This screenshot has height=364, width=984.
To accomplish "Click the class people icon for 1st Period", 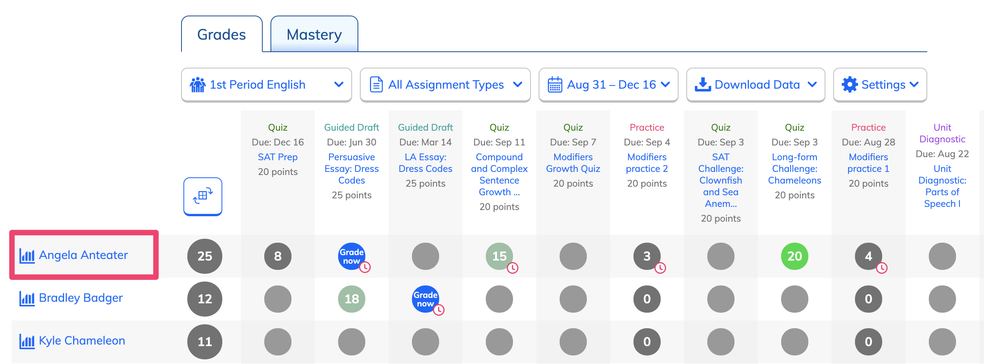I will [198, 84].
